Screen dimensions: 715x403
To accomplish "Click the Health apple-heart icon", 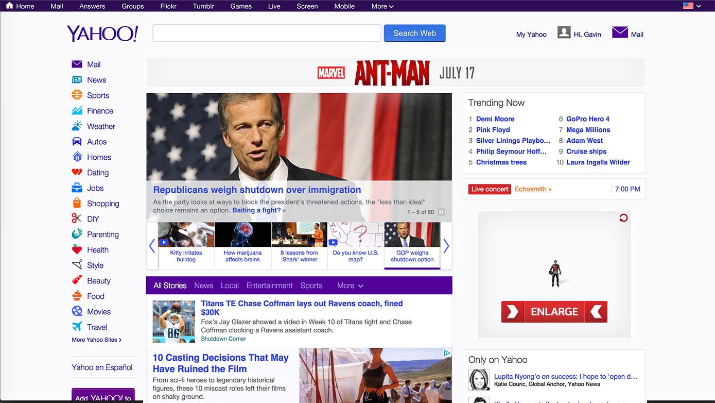I will click(x=77, y=249).
